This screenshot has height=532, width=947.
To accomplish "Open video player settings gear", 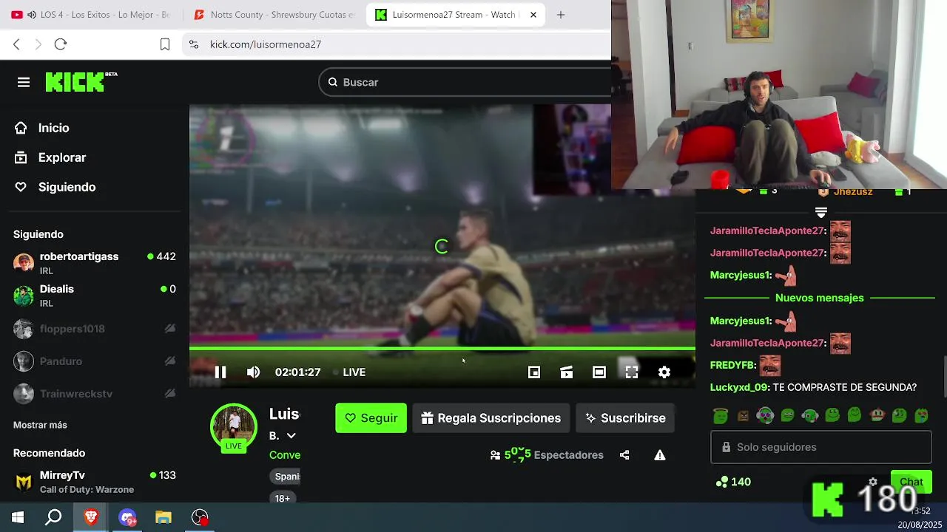I will coord(664,372).
